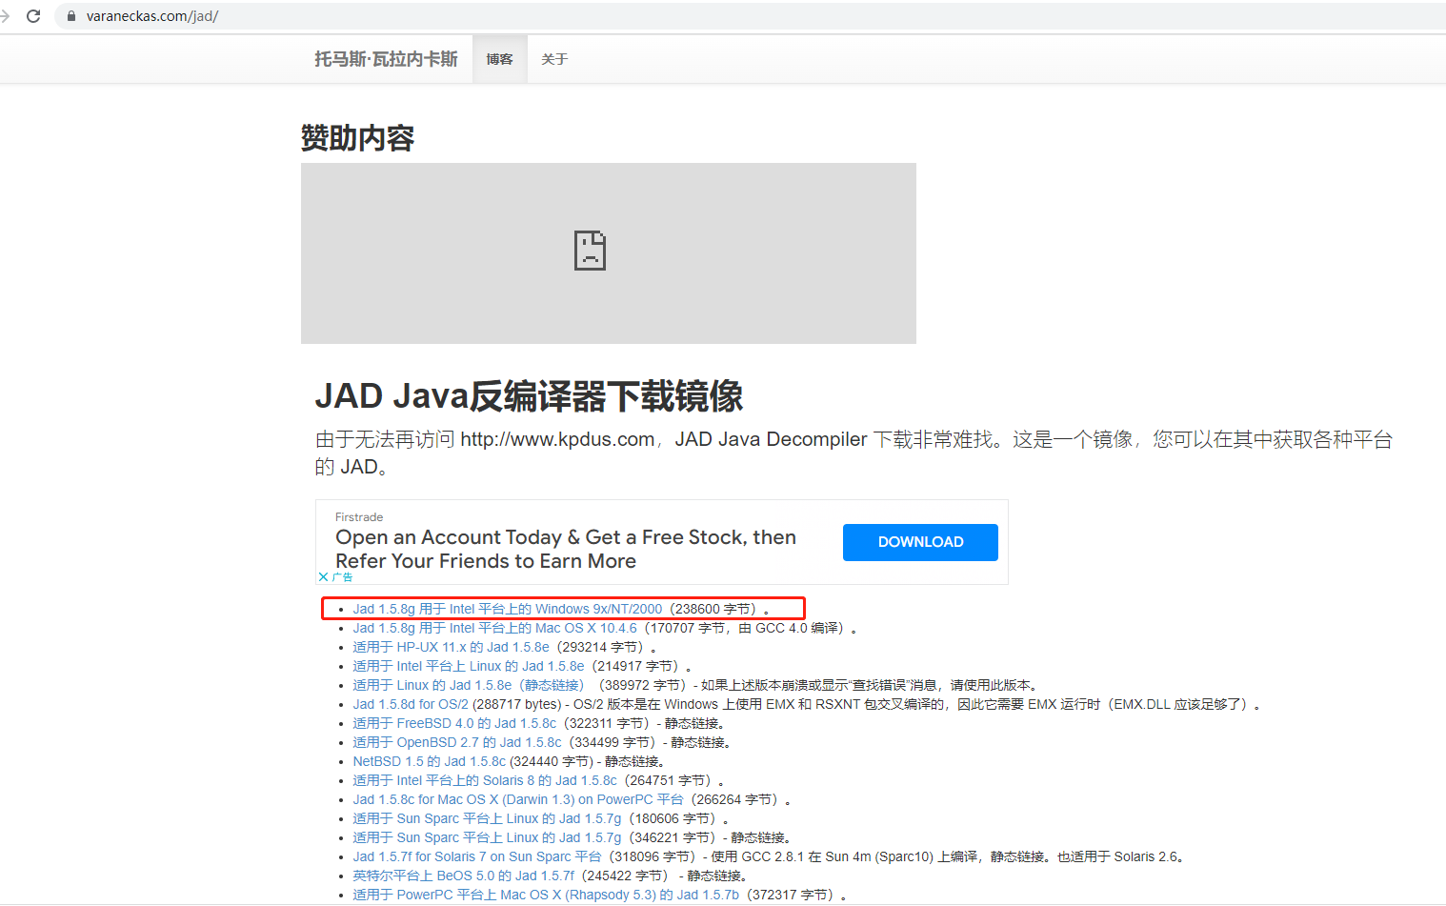Click the broken image icon in sponsored box
The width and height of the screenshot is (1446, 906).
(x=590, y=251)
